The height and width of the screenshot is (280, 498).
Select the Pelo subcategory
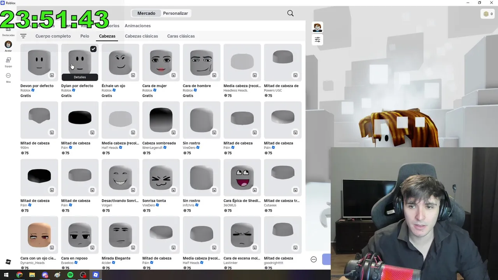(x=85, y=36)
